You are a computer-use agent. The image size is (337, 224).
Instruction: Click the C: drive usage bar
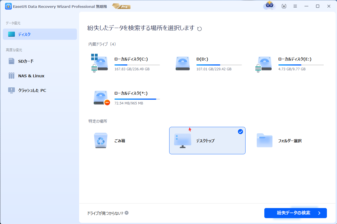[x=137, y=65]
